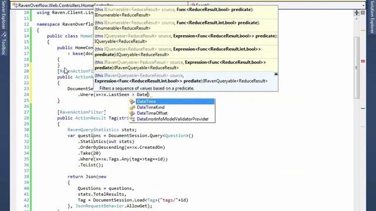Click the class icon next to DataErrorInfoModelValidatorProvider
Viewport: 376px width, 211px height.
click(132, 119)
